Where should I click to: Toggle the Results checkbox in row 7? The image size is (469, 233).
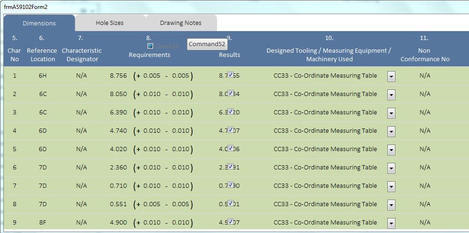point(230,185)
